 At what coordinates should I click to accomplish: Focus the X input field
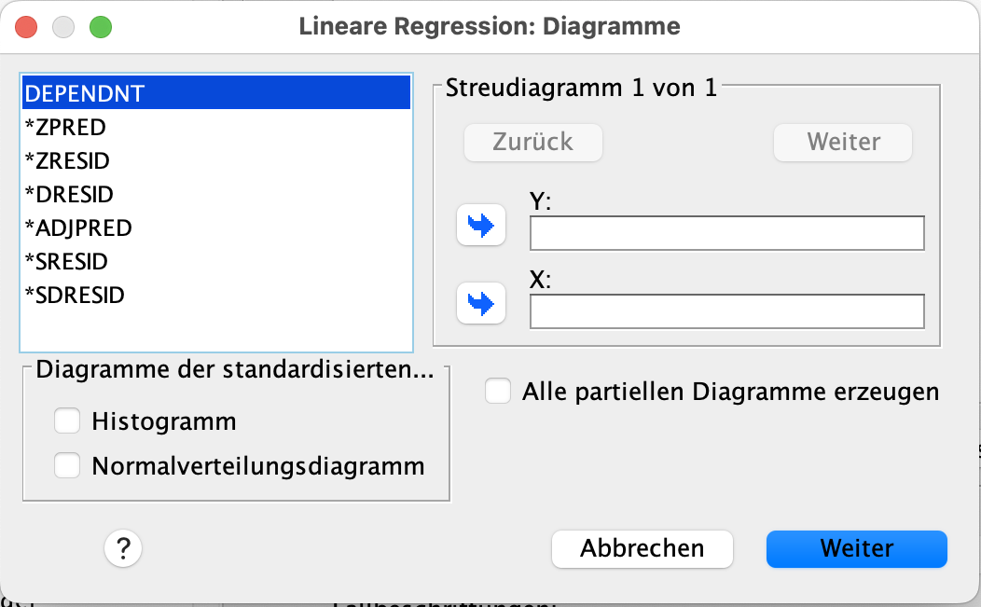pos(726,311)
